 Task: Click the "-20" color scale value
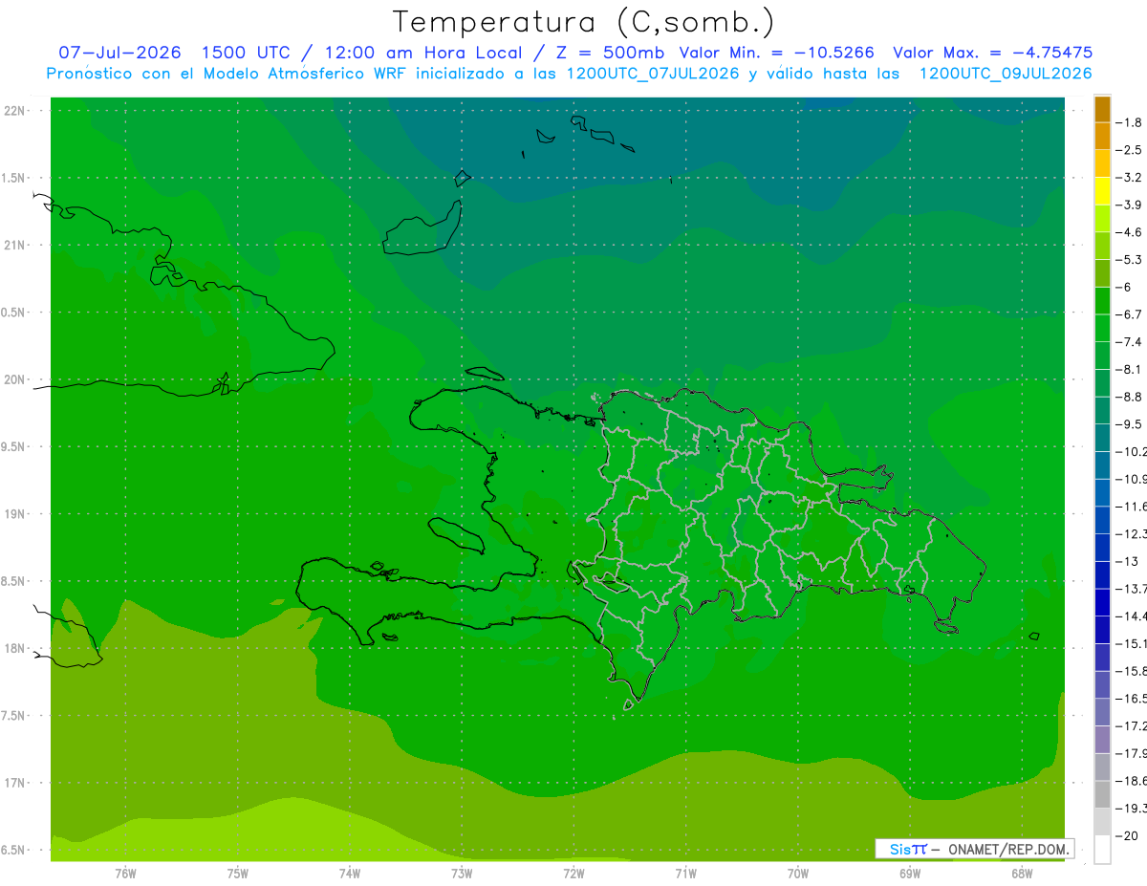click(1127, 836)
